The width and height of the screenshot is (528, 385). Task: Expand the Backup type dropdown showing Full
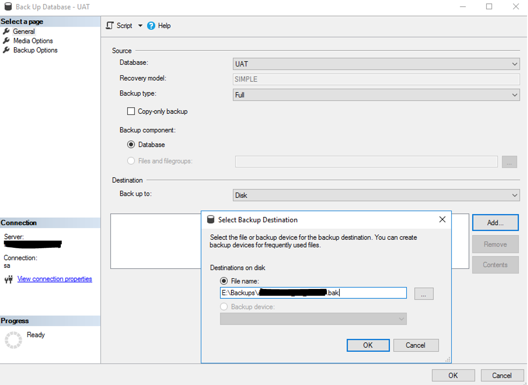click(x=376, y=95)
